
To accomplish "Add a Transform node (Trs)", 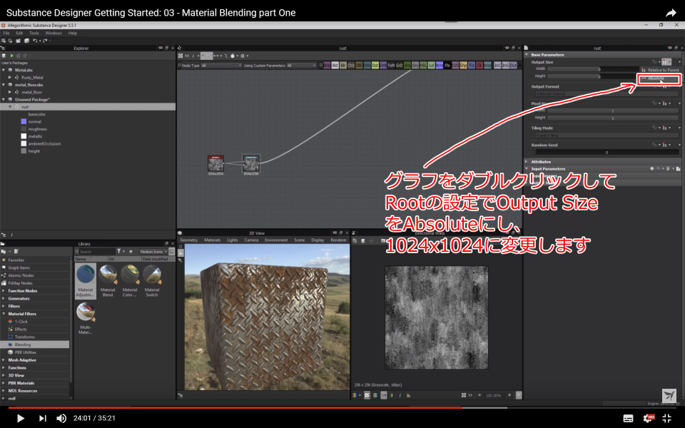I will pyautogui.click(x=472, y=66).
